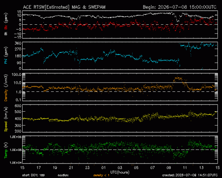Click the '500' tick on the Speed axis
The width and height of the screenshot is (222, 178).
point(18,112)
